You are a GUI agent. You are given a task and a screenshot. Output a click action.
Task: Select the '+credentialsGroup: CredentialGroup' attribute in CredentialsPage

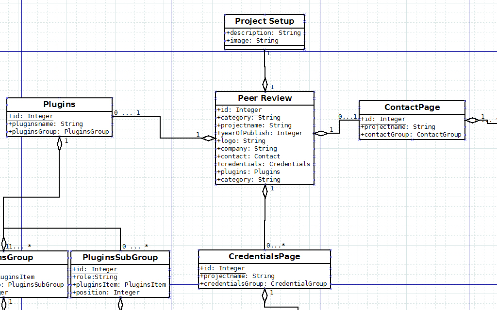(x=264, y=283)
